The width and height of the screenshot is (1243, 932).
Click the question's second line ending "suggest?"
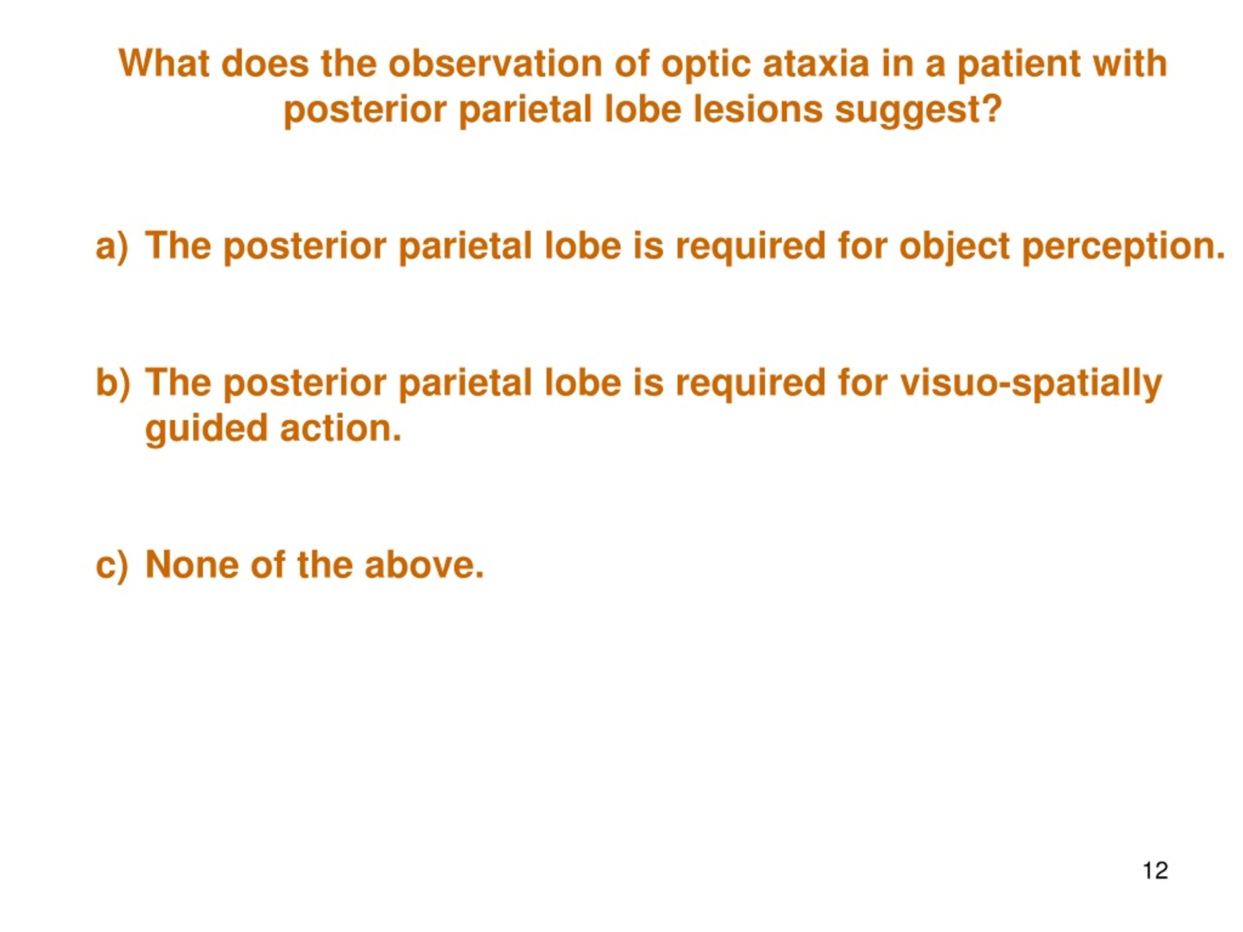click(643, 109)
